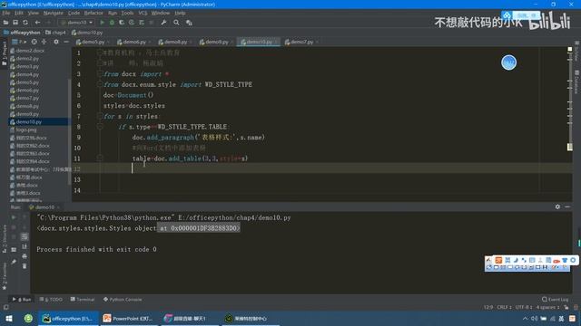Open the 4 spaces indent selector

point(547,307)
